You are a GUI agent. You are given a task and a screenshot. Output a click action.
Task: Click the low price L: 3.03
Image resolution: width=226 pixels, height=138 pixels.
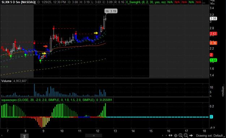pos(96,2)
